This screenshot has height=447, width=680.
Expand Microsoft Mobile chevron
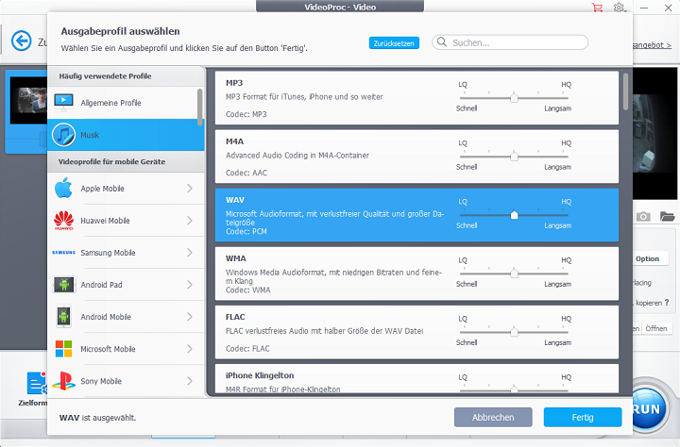click(190, 349)
